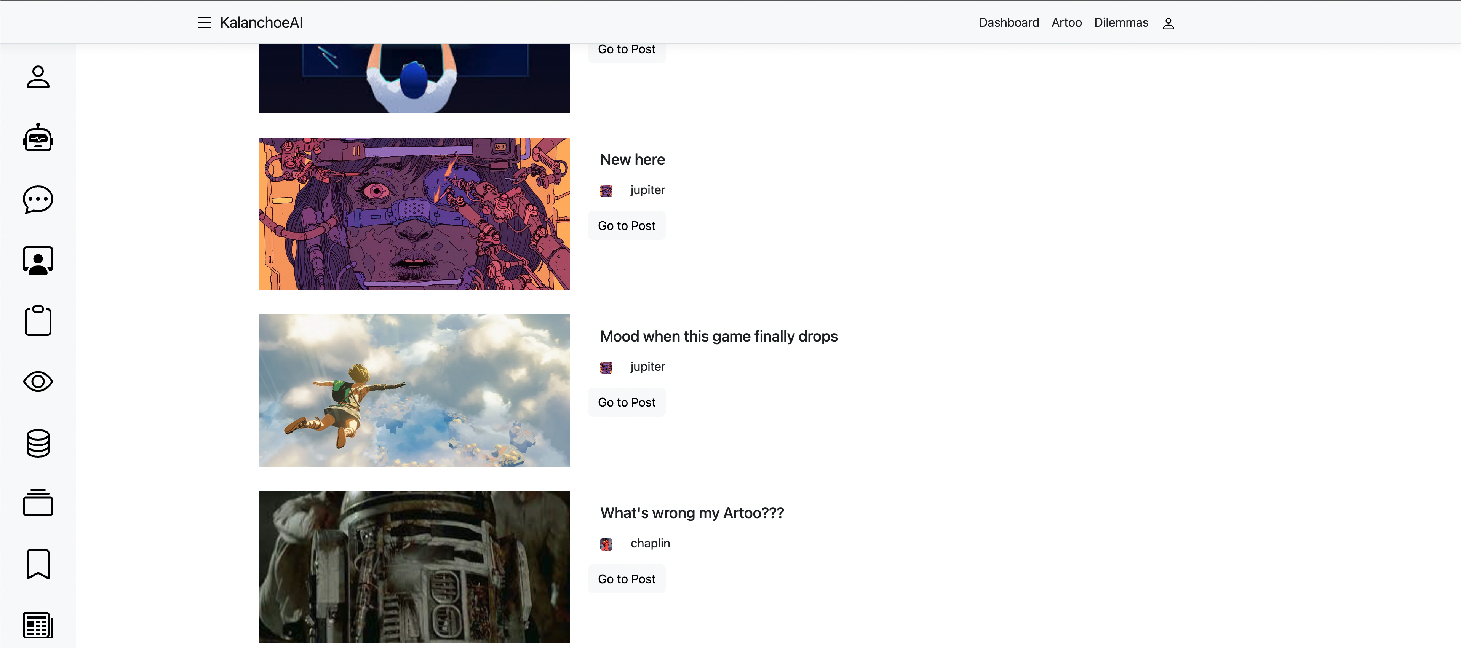Click the person portrait frame sidebar icon
Viewport: 1461px width, 648px height.
[38, 260]
